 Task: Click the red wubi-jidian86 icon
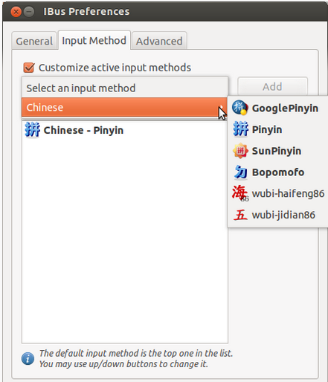click(240, 215)
